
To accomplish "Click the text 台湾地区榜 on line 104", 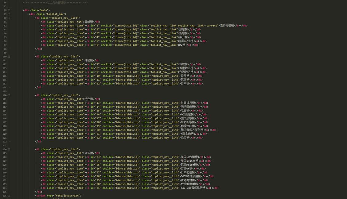I will pyautogui.click(x=186, y=72).
